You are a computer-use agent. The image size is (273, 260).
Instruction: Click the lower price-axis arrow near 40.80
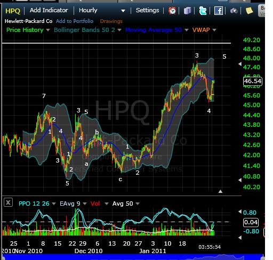pos(240,180)
